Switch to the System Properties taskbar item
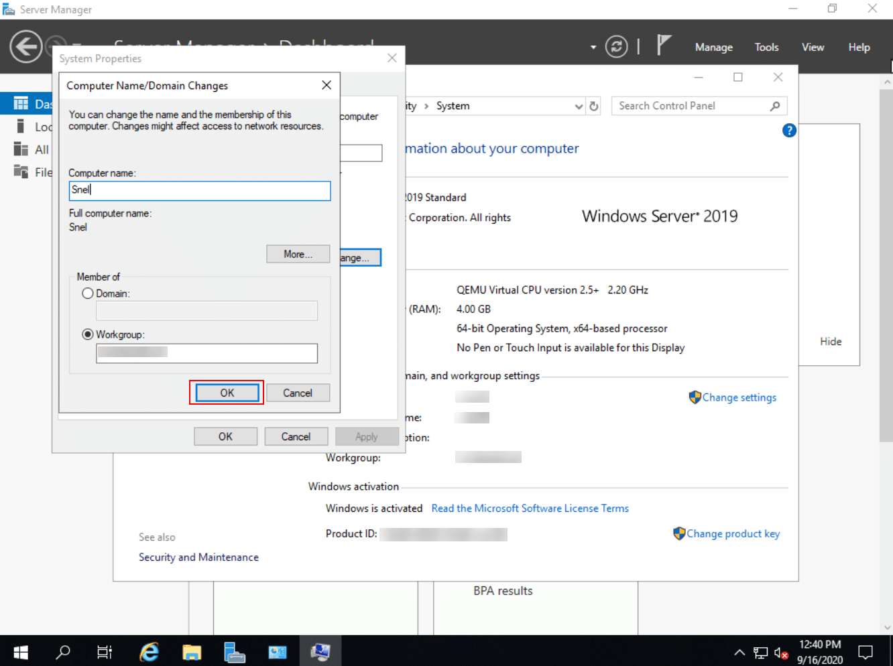This screenshot has width=893, height=666. pyautogui.click(x=320, y=651)
